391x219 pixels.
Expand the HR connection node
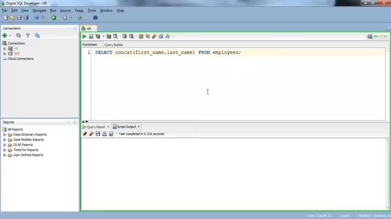point(4,49)
